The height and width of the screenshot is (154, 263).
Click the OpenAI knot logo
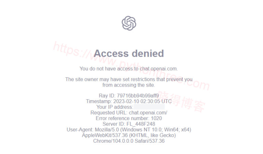click(x=129, y=23)
